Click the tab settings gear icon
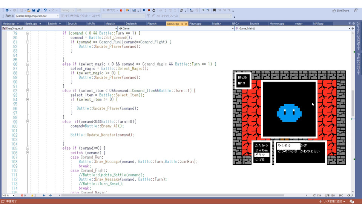The width and height of the screenshot is (362, 204). pos(353,23)
